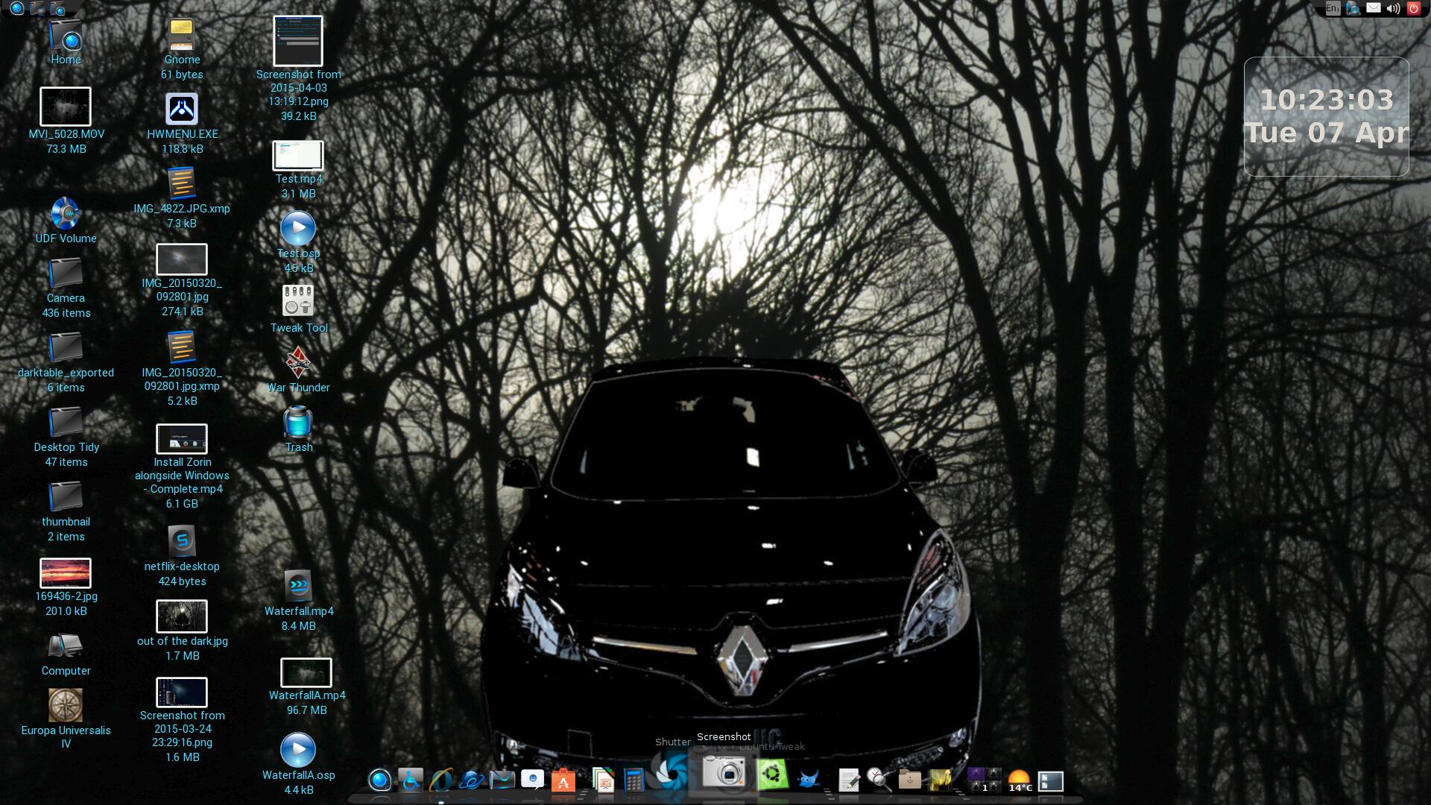The height and width of the screenshot is (805, 1431).
Task: Launch Screenshot camera app in dock
Action: click(724, 772)
